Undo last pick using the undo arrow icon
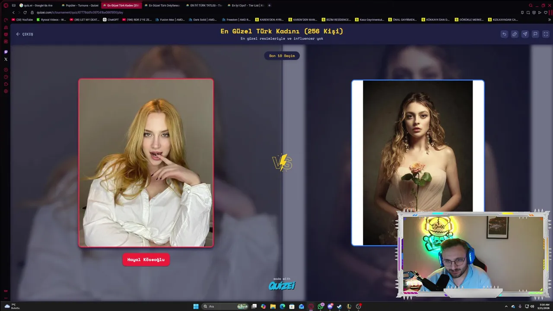This screenshot has width=553, height=311. pos(504,34)
